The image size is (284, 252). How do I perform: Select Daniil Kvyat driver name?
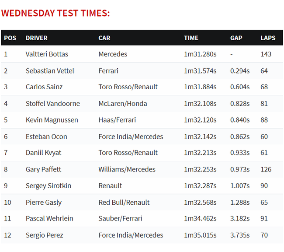click(43, 153)
